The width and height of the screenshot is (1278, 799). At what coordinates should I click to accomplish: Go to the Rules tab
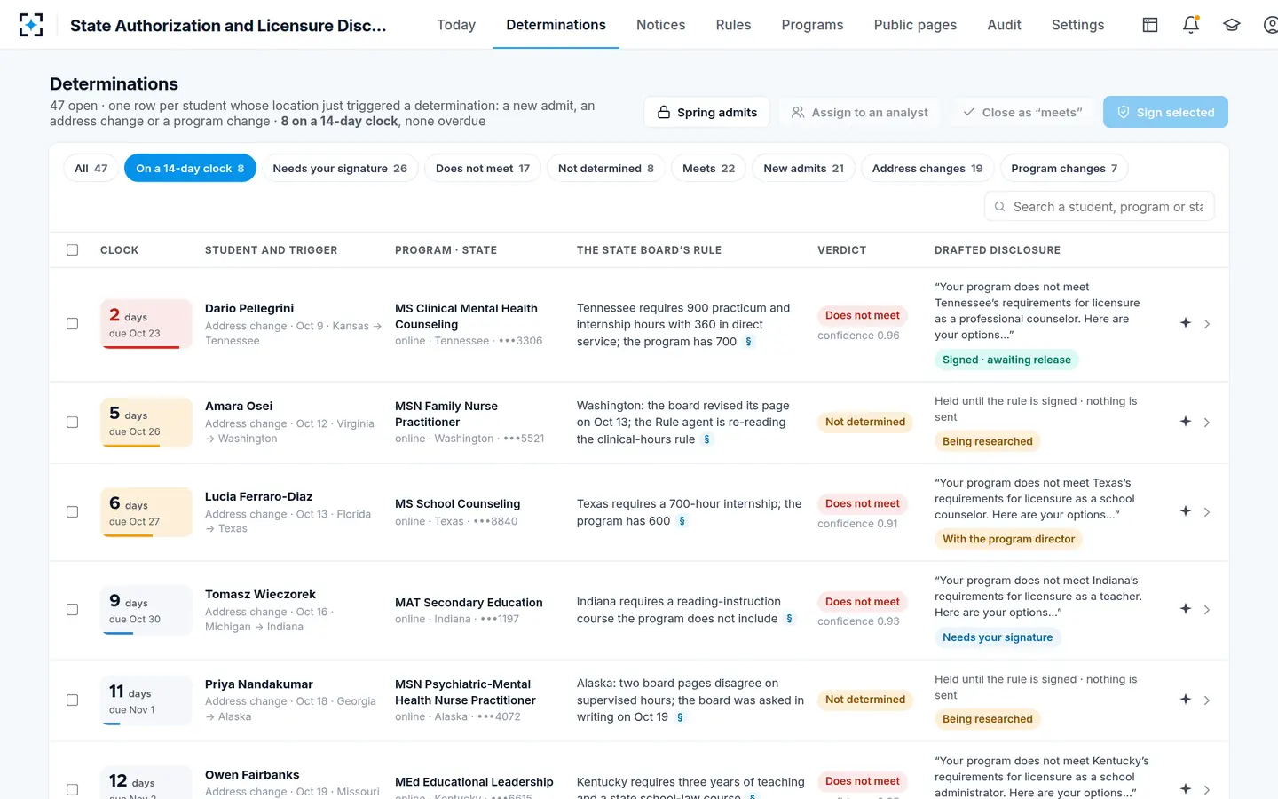[x=733, y=25]
